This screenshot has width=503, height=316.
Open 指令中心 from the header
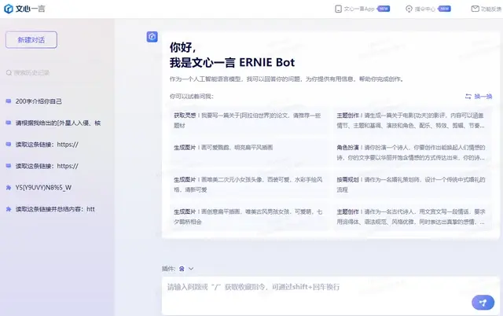click(x=424, y=9)
